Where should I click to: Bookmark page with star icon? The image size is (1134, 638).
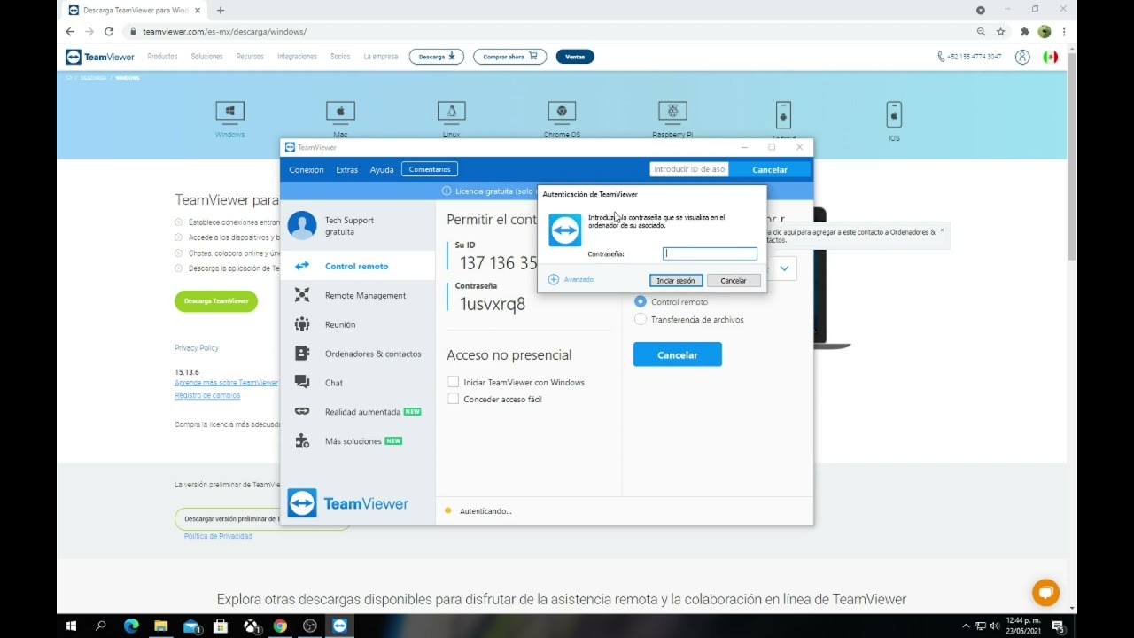[1000, 32]
